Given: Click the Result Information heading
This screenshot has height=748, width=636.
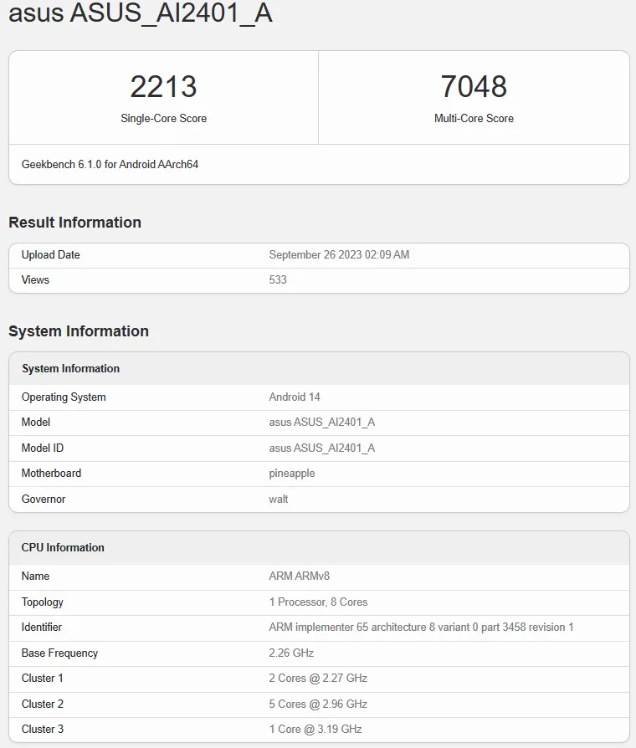Looking at the screenshot, I should point(75,223).
